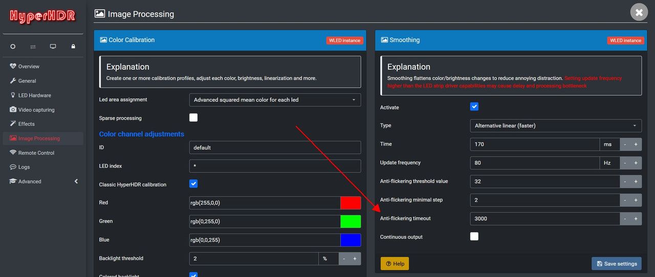Decrease Anti-flickering timeout value

click(625, 219)
